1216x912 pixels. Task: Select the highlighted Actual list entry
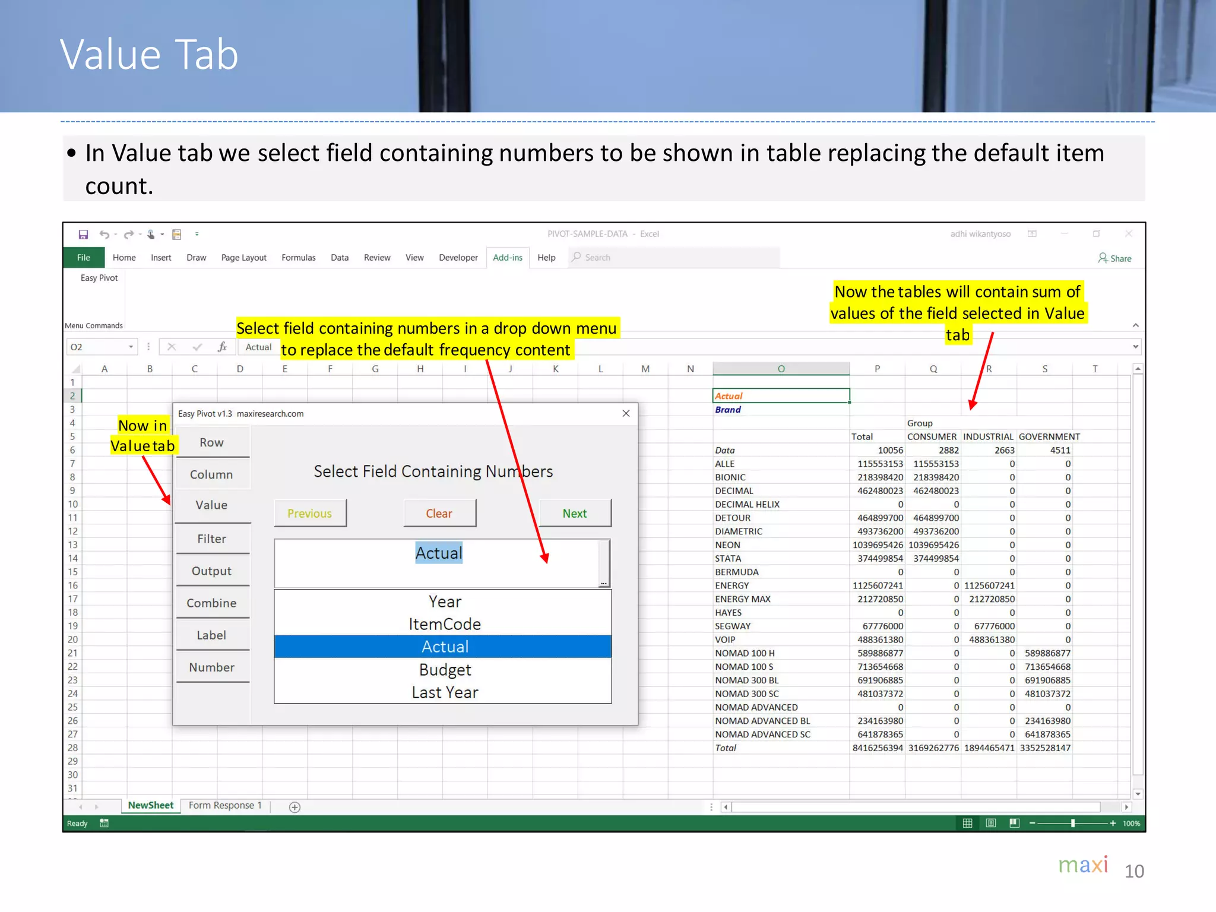click(x=443, y=647)
